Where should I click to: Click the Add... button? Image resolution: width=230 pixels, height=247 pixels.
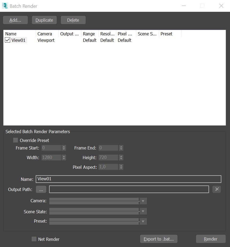click(15, 20)
